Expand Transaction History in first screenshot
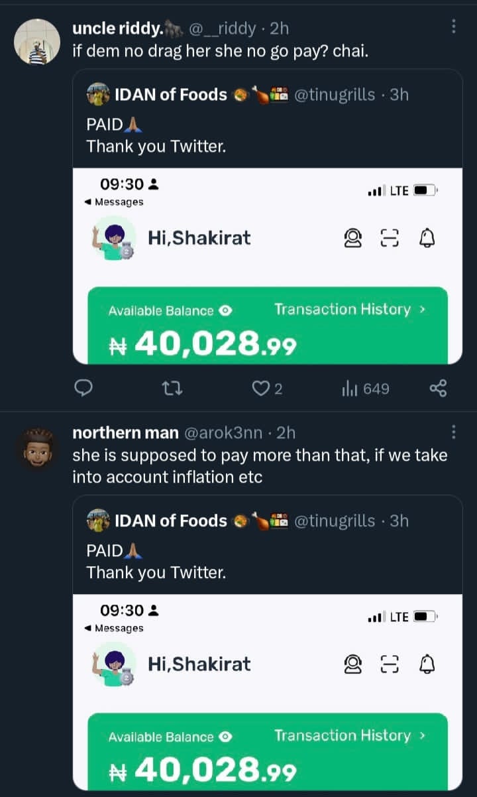This screenshot has width=477, height=797. point(350,310)
